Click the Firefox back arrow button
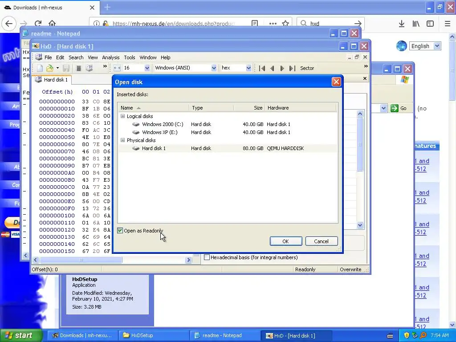The width and height of the screenshot is (456, 342). pyautogui.click(x=9, y=24)
